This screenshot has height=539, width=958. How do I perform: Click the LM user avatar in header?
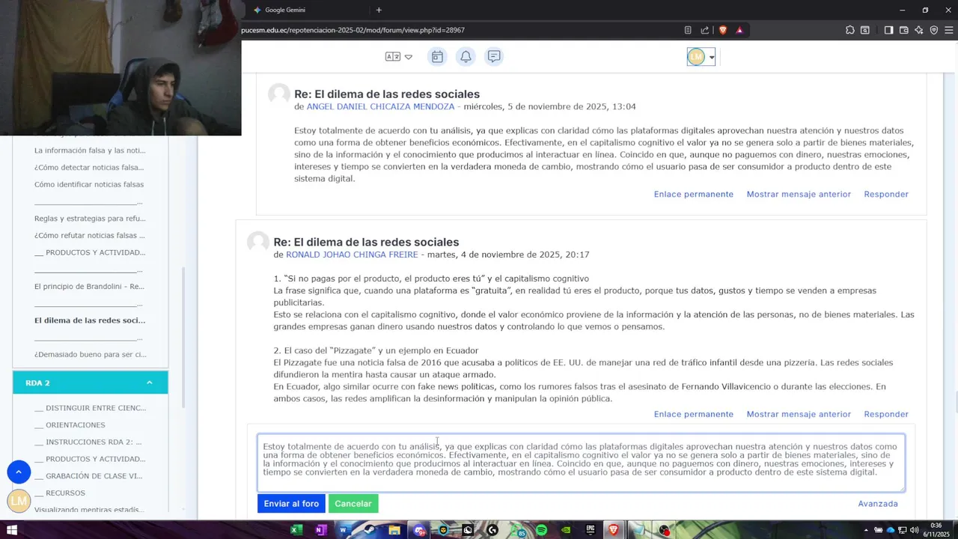coord(696,57)
